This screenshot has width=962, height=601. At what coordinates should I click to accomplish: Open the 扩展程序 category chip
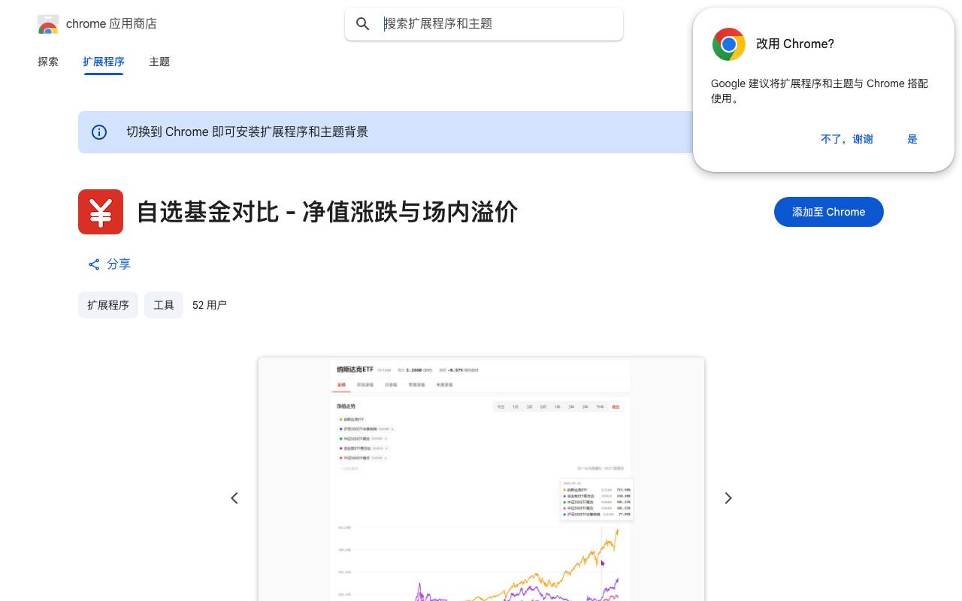click(108, 305)
